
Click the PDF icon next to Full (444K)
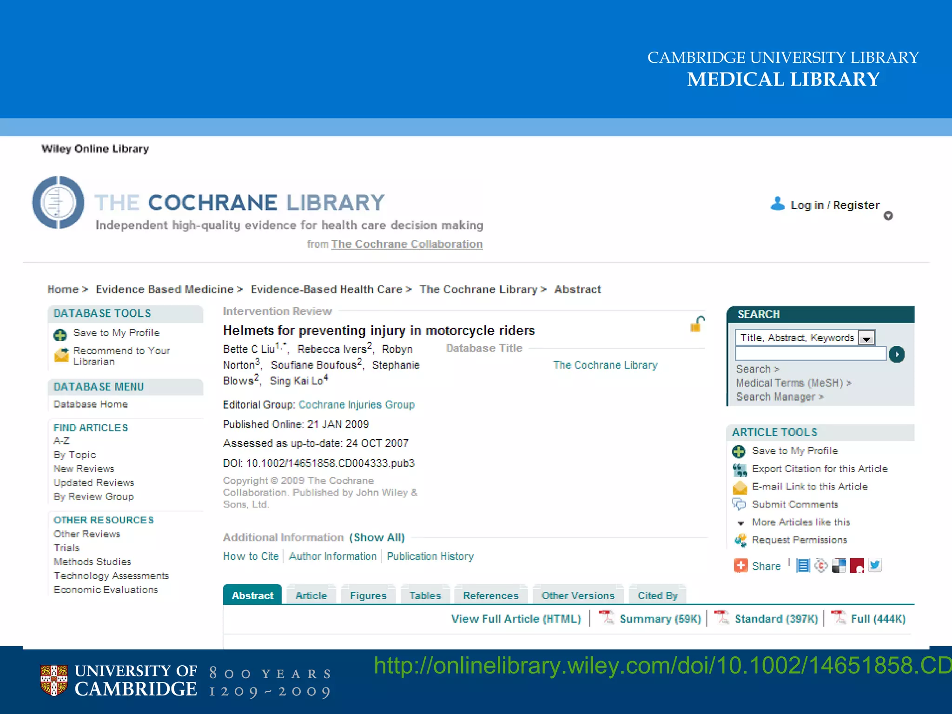click(x=838, y=617)
